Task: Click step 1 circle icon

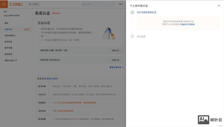Action: pos(132,12)
